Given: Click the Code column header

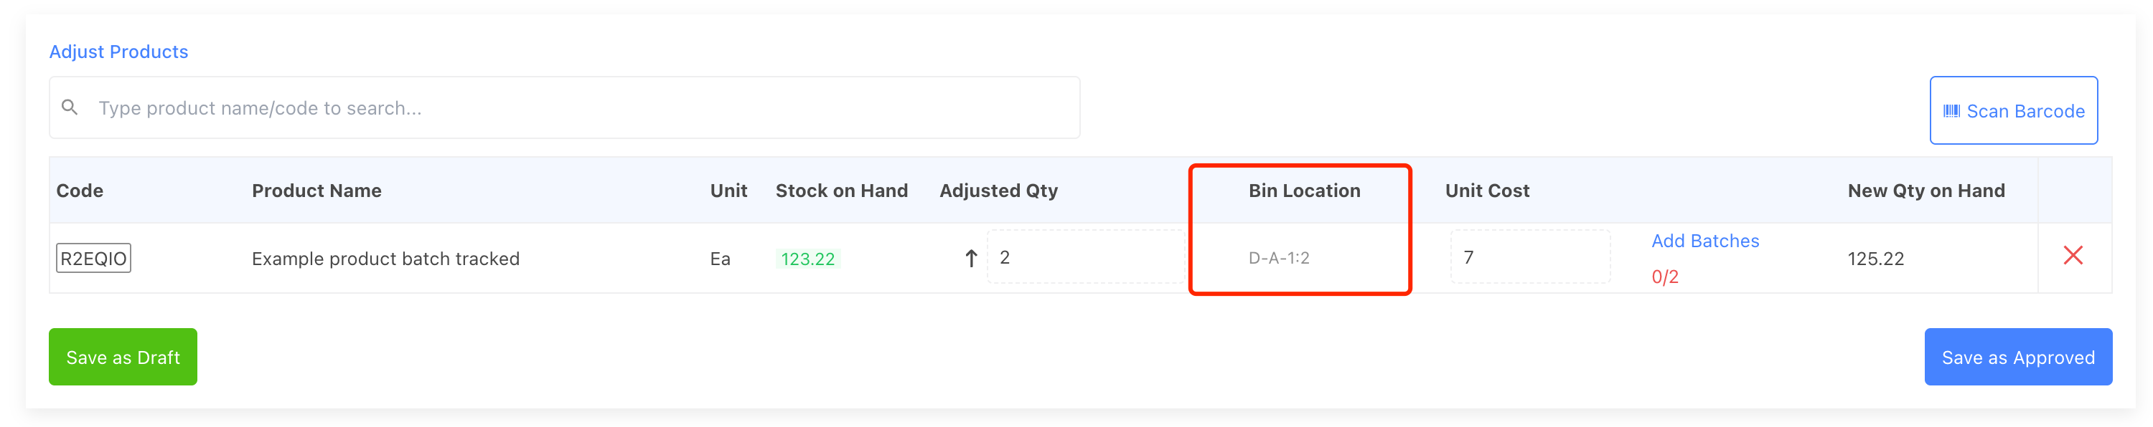Looking at the screenshot, I should point(80,190).
